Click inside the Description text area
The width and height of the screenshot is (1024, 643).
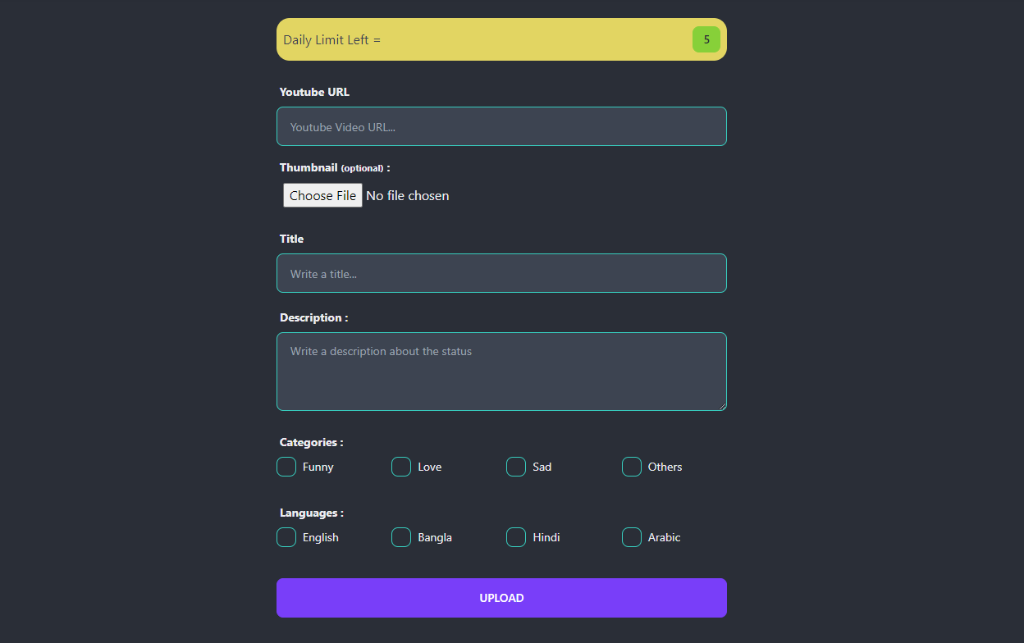(501, 371)
